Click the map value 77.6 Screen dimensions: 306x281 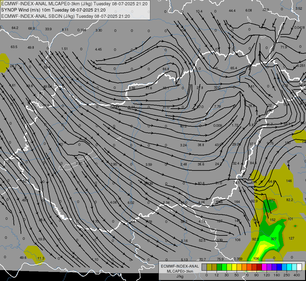[148, 88]
